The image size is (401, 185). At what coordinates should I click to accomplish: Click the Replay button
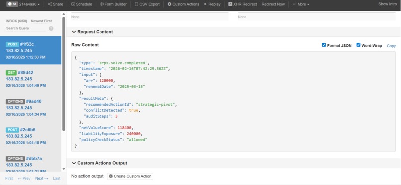(212, 4)
